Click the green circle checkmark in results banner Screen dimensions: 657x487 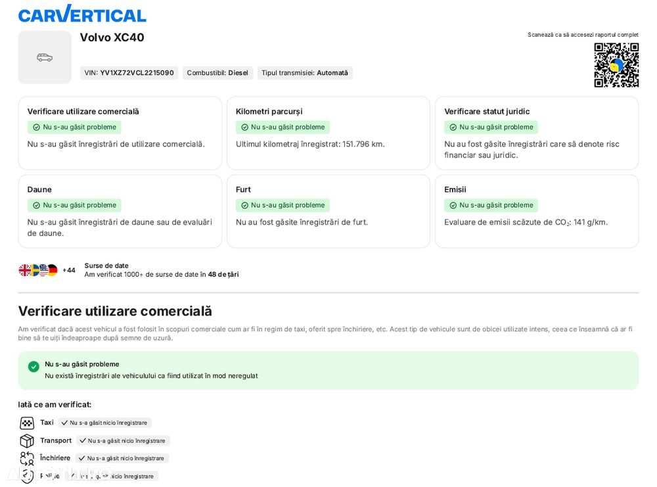(34, 367)
